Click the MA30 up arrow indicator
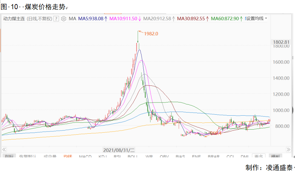Image resolution: width=295 pixels, height=174 pixels. [x=207, y=19]
